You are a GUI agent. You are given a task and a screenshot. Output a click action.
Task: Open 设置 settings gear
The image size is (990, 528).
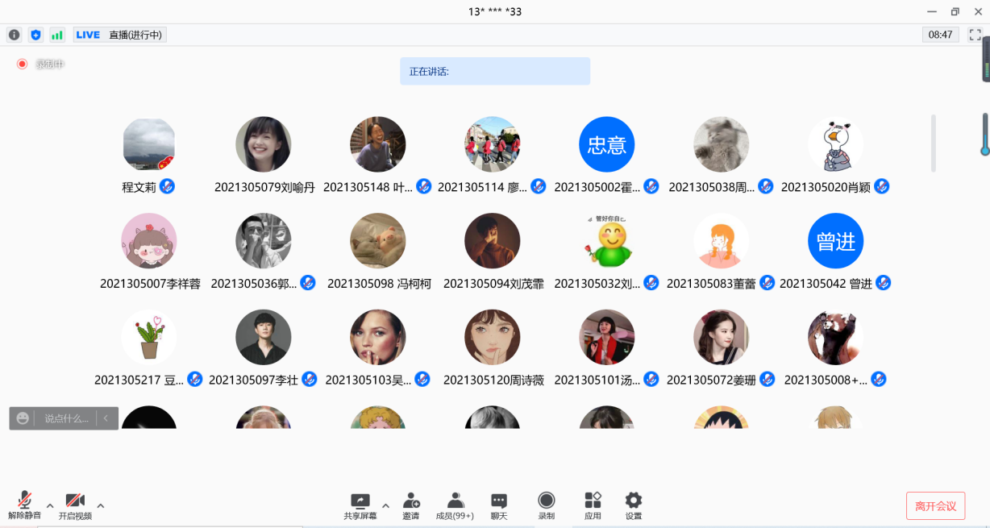[634, 505]
